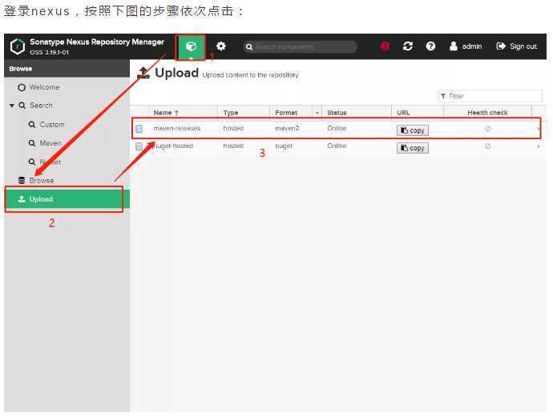Copy the maven-releases URL
553x420 pixels.
[x=413, y=130]
